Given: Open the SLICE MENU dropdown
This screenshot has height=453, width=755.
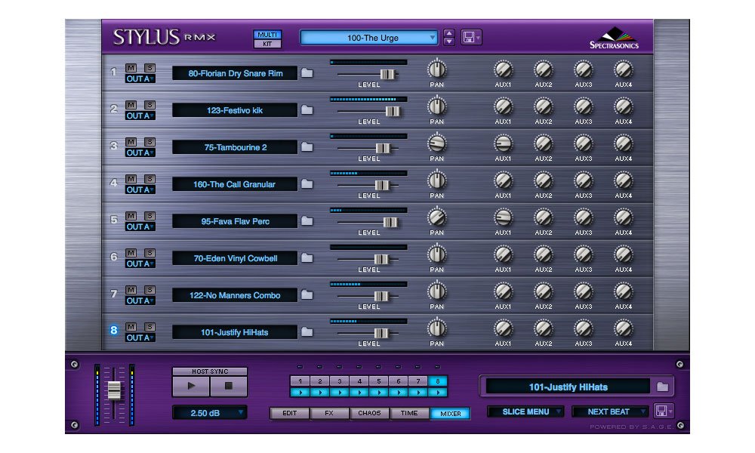Looking at the screenshot, I should point(524,411).
